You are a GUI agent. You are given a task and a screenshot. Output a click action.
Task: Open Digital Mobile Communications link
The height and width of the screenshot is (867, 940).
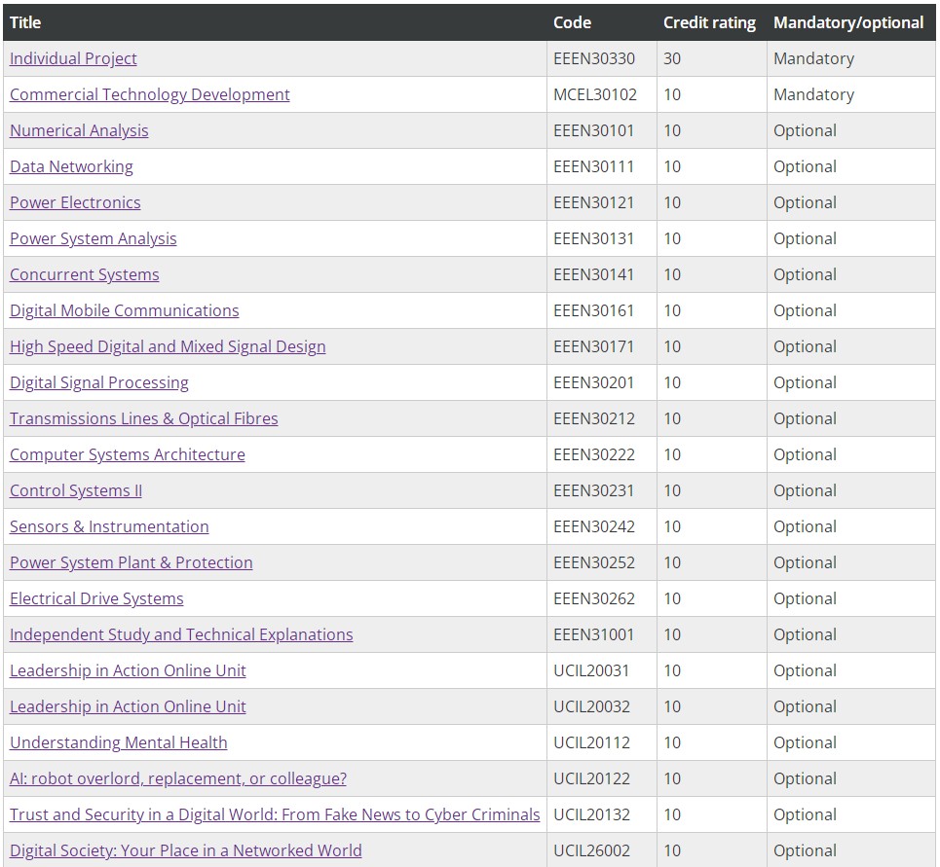(x=124, y=310)
